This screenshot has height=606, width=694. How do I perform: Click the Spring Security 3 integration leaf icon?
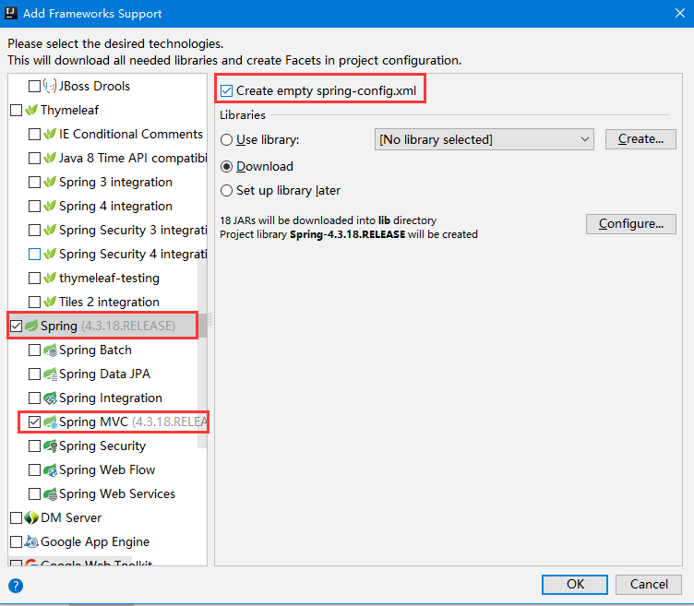pos(50,230)
